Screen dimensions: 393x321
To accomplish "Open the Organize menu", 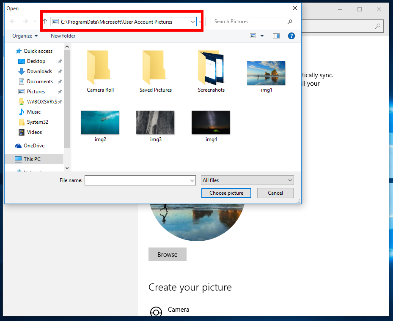I will [24, 36].
